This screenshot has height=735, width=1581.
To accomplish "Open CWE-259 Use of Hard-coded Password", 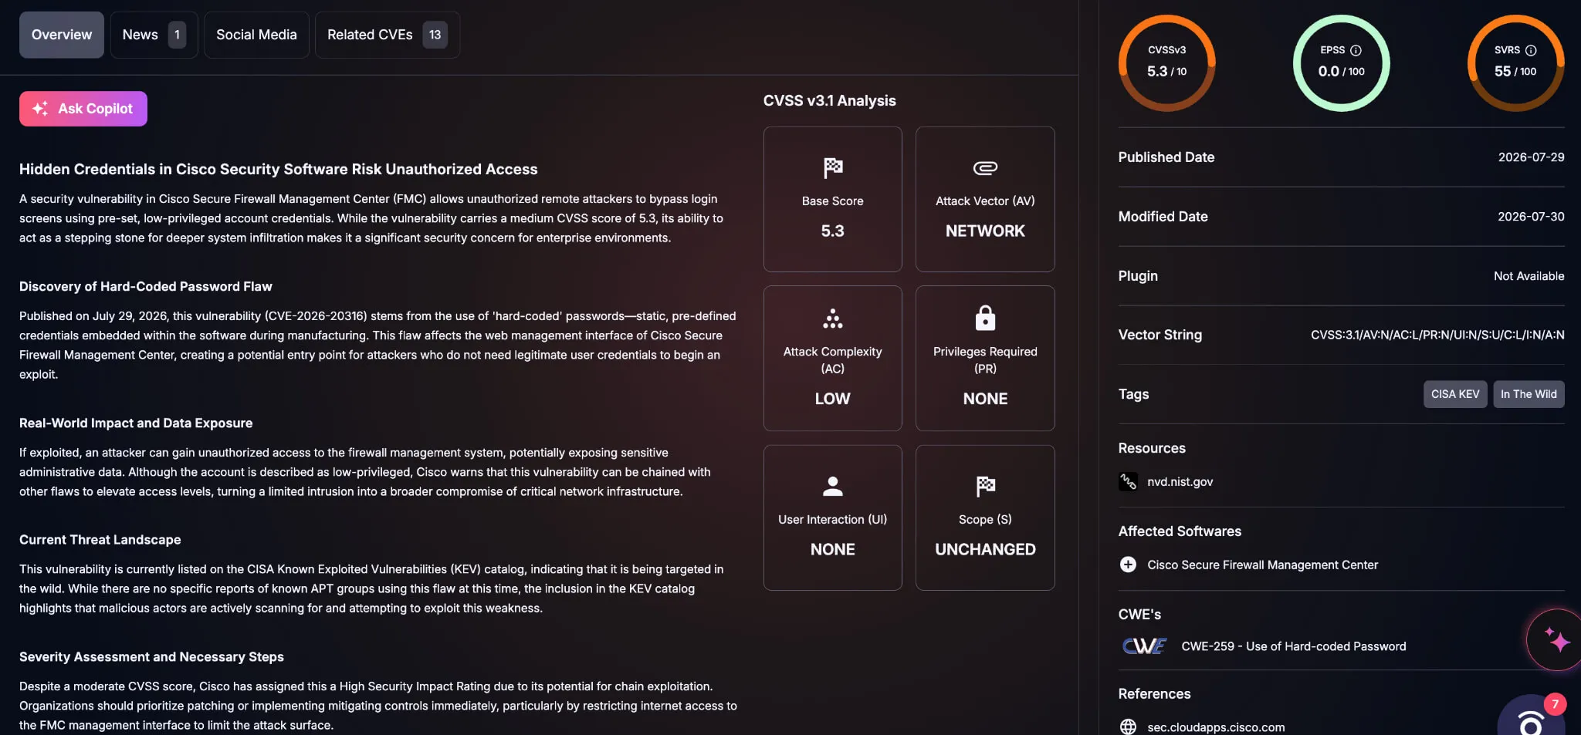I will (1294, 646).
